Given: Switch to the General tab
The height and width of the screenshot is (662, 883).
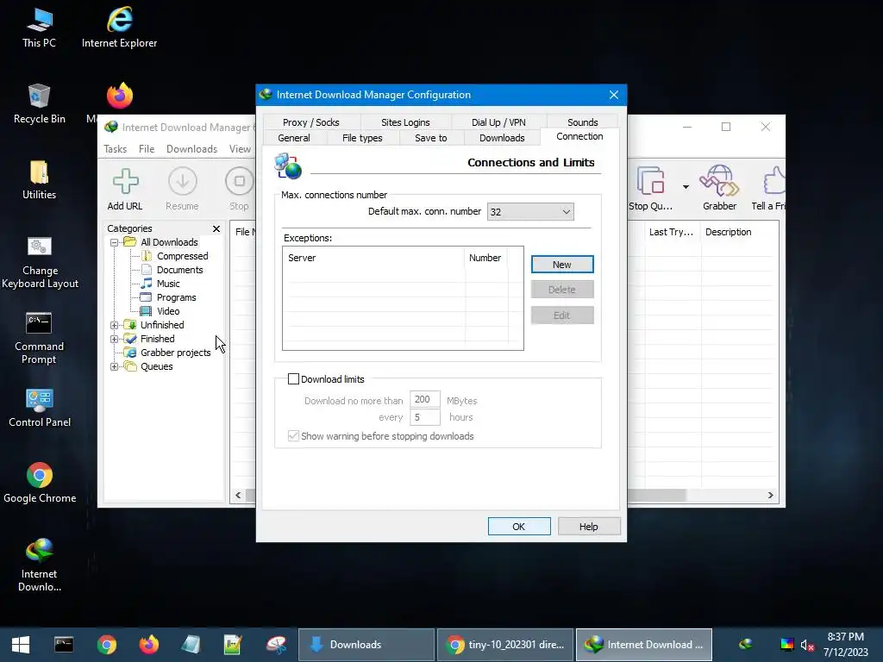Looking at the screenshot, I should (294, 138).
